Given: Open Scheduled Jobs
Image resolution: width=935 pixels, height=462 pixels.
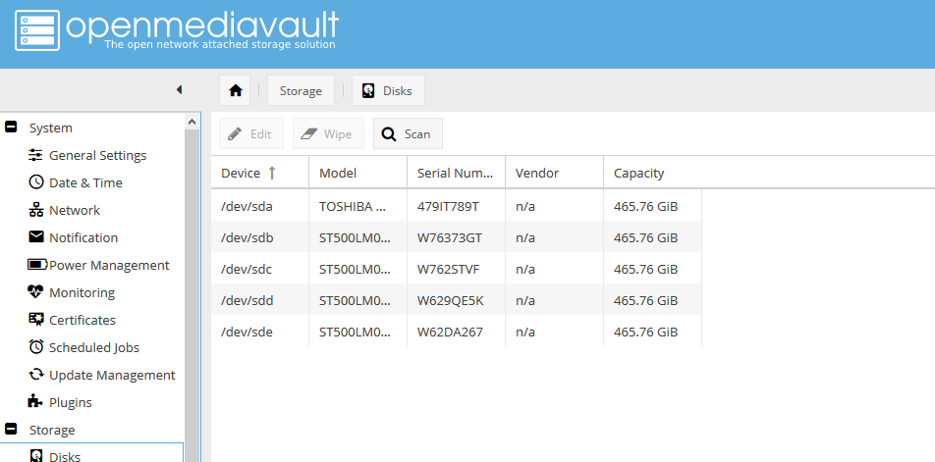Looking at the screenshot, I should tap(94, 347).
